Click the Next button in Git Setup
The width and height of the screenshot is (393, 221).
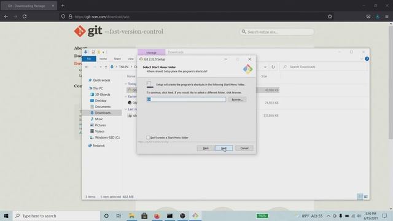[x=224, y=149]
